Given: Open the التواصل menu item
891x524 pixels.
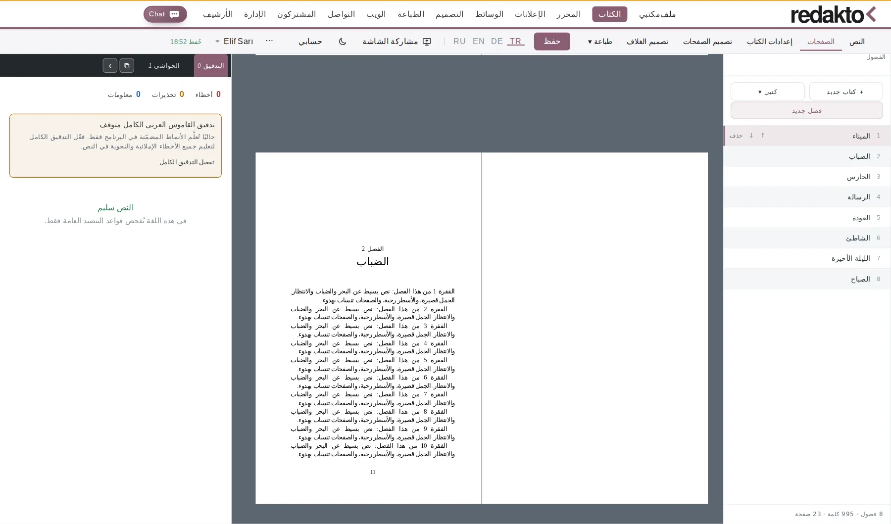Looking at the screenshot, I should point(341,14).
